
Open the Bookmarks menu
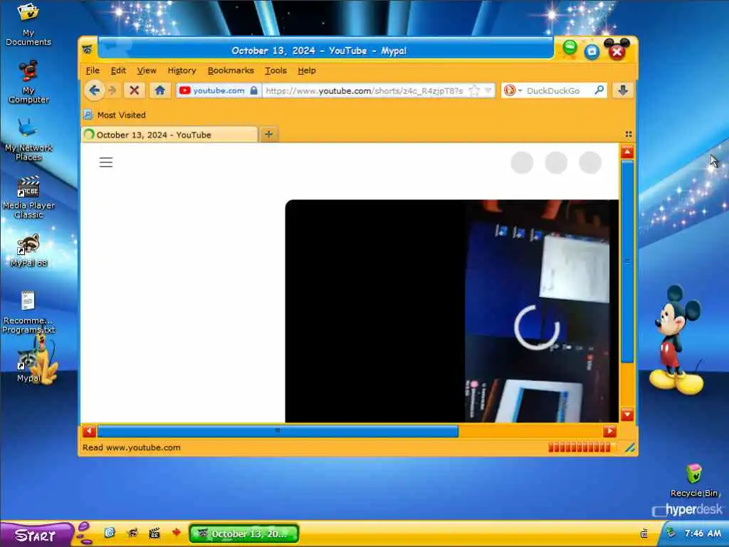pyautogui.click(x=231, y=71)
